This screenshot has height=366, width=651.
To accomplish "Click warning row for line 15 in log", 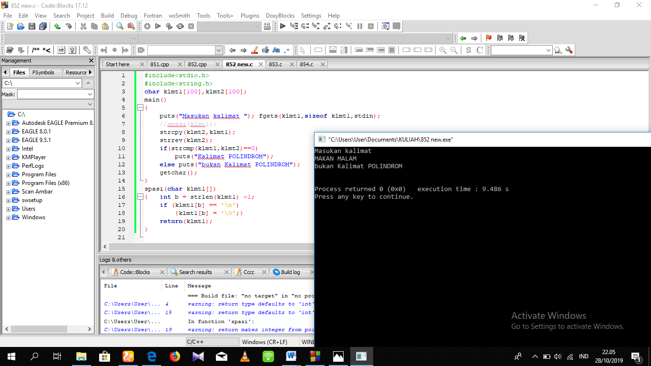I will [x=207, y=313].
